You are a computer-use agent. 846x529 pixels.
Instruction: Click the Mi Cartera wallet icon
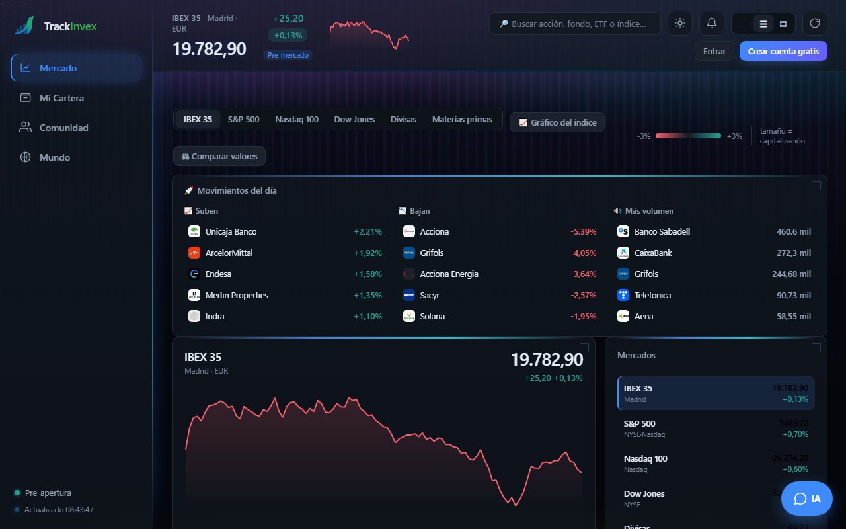[26, 98]
